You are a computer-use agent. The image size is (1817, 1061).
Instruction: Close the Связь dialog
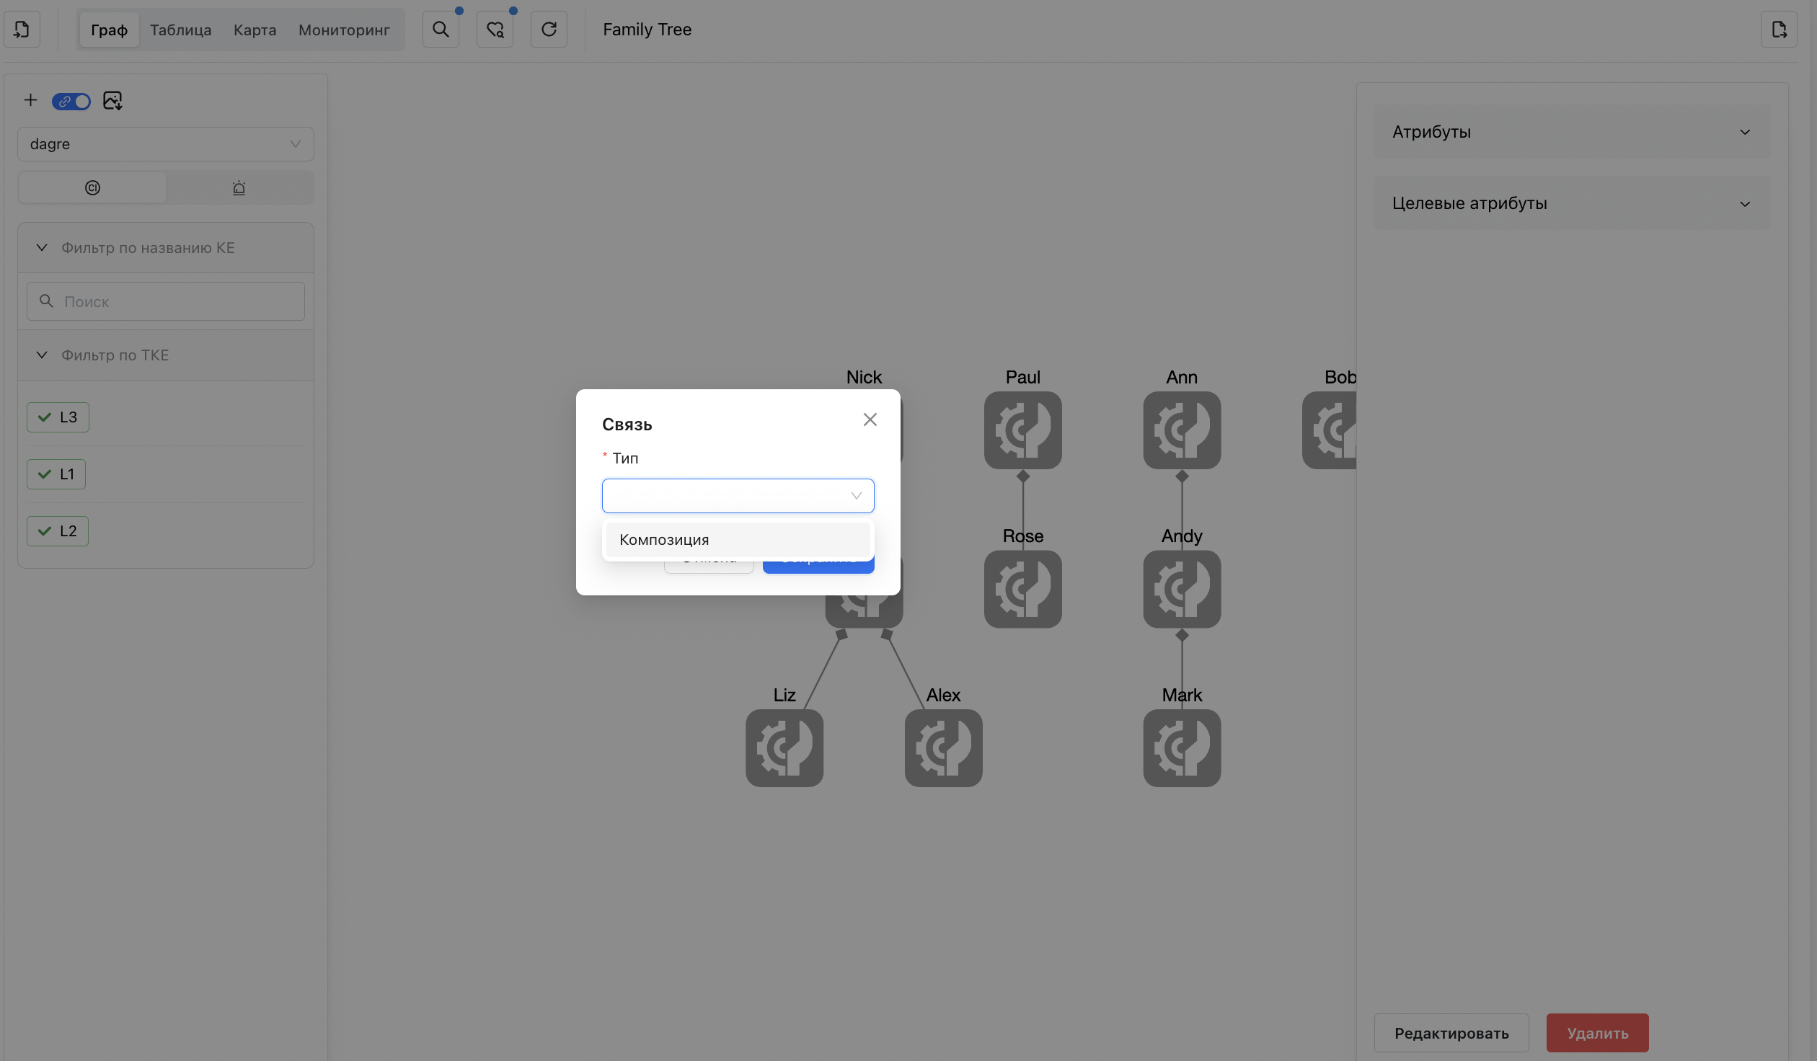coord(870,419)
